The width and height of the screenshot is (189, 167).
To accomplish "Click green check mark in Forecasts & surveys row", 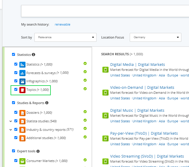I will tap(85, 72).
